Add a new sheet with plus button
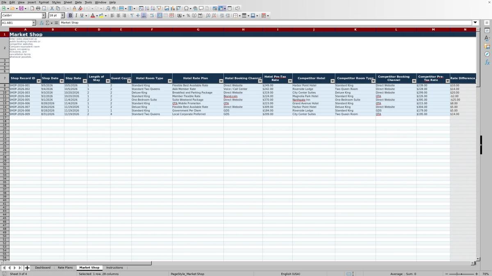The width and height of the screenshot is (492, 276). tap(27, 268)
